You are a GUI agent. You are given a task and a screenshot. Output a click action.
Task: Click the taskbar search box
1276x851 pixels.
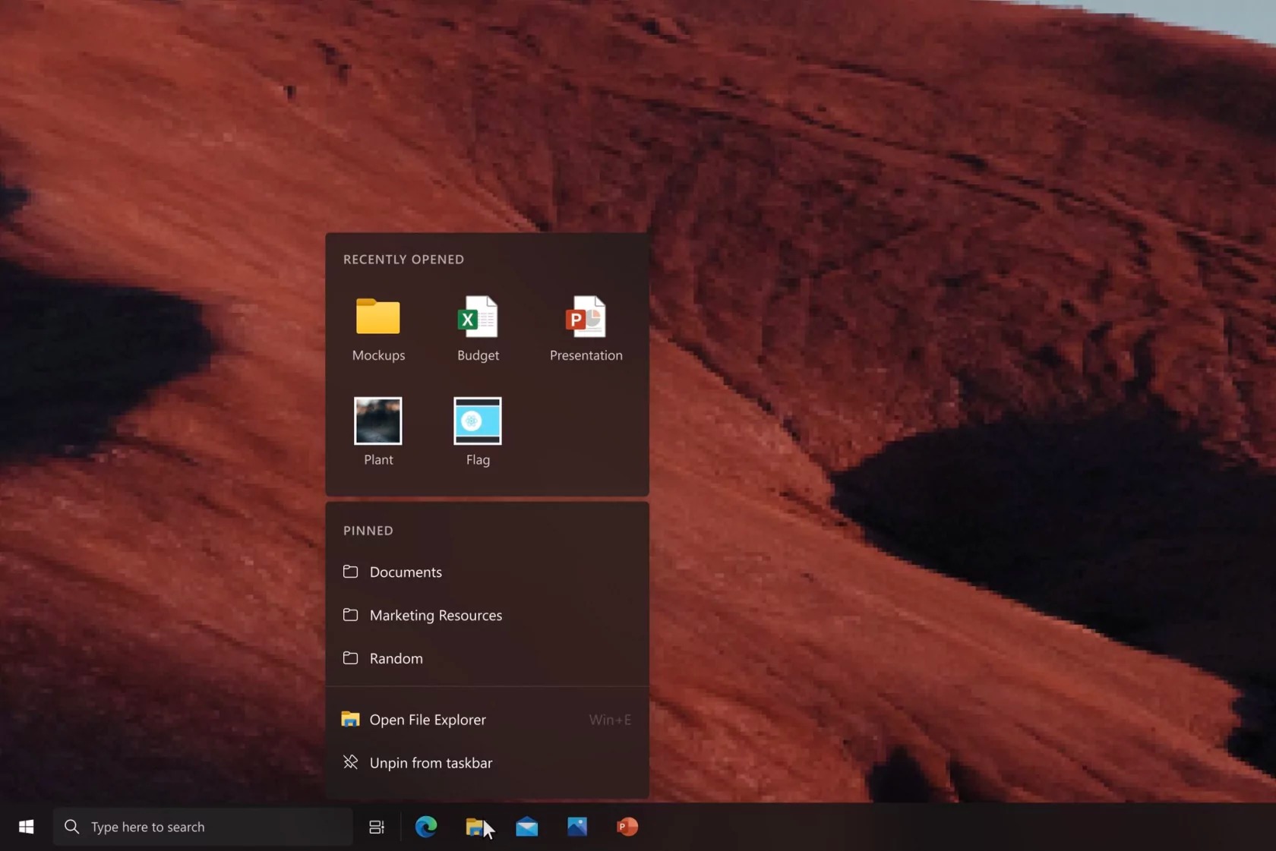coord(213,827)
